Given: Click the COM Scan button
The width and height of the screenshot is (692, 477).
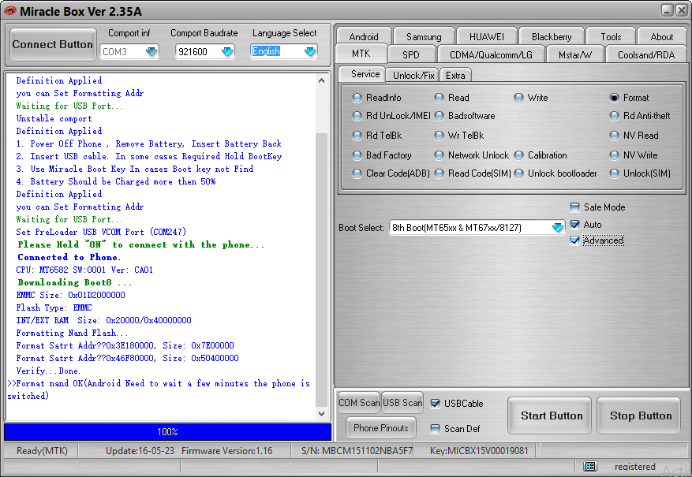Looking at the screenshot, I should (359, 403).
